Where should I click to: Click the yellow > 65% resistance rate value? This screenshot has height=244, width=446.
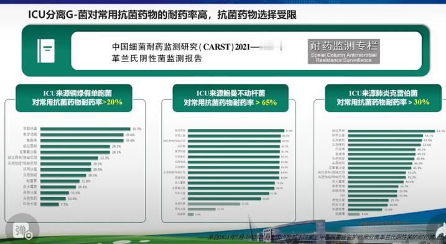266,102
